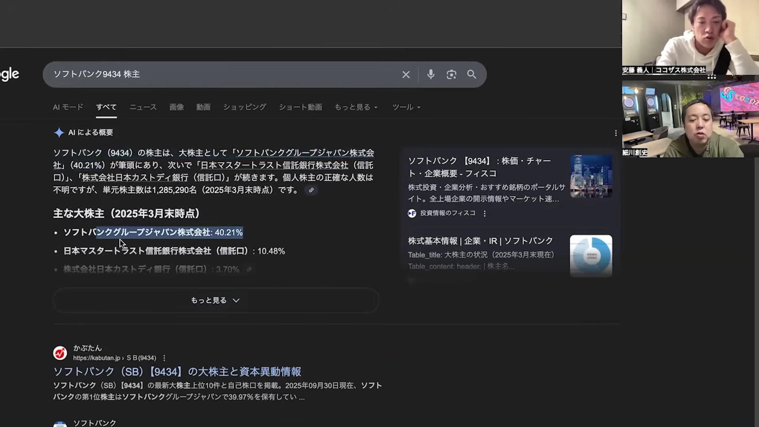The image size is (759, 427).
Task: Click the フィスコ publisher icon
Action: coord(412,213)
